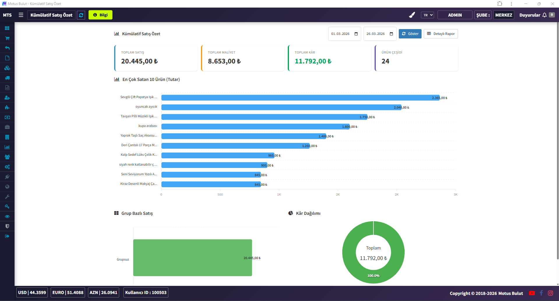
Task: Click the delivery truck sidebar icon
Action: 7,78
